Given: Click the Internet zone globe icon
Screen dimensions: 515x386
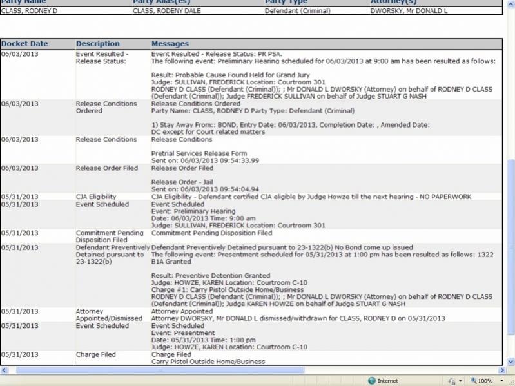Looking at the screenshot, I should [371, 381].
